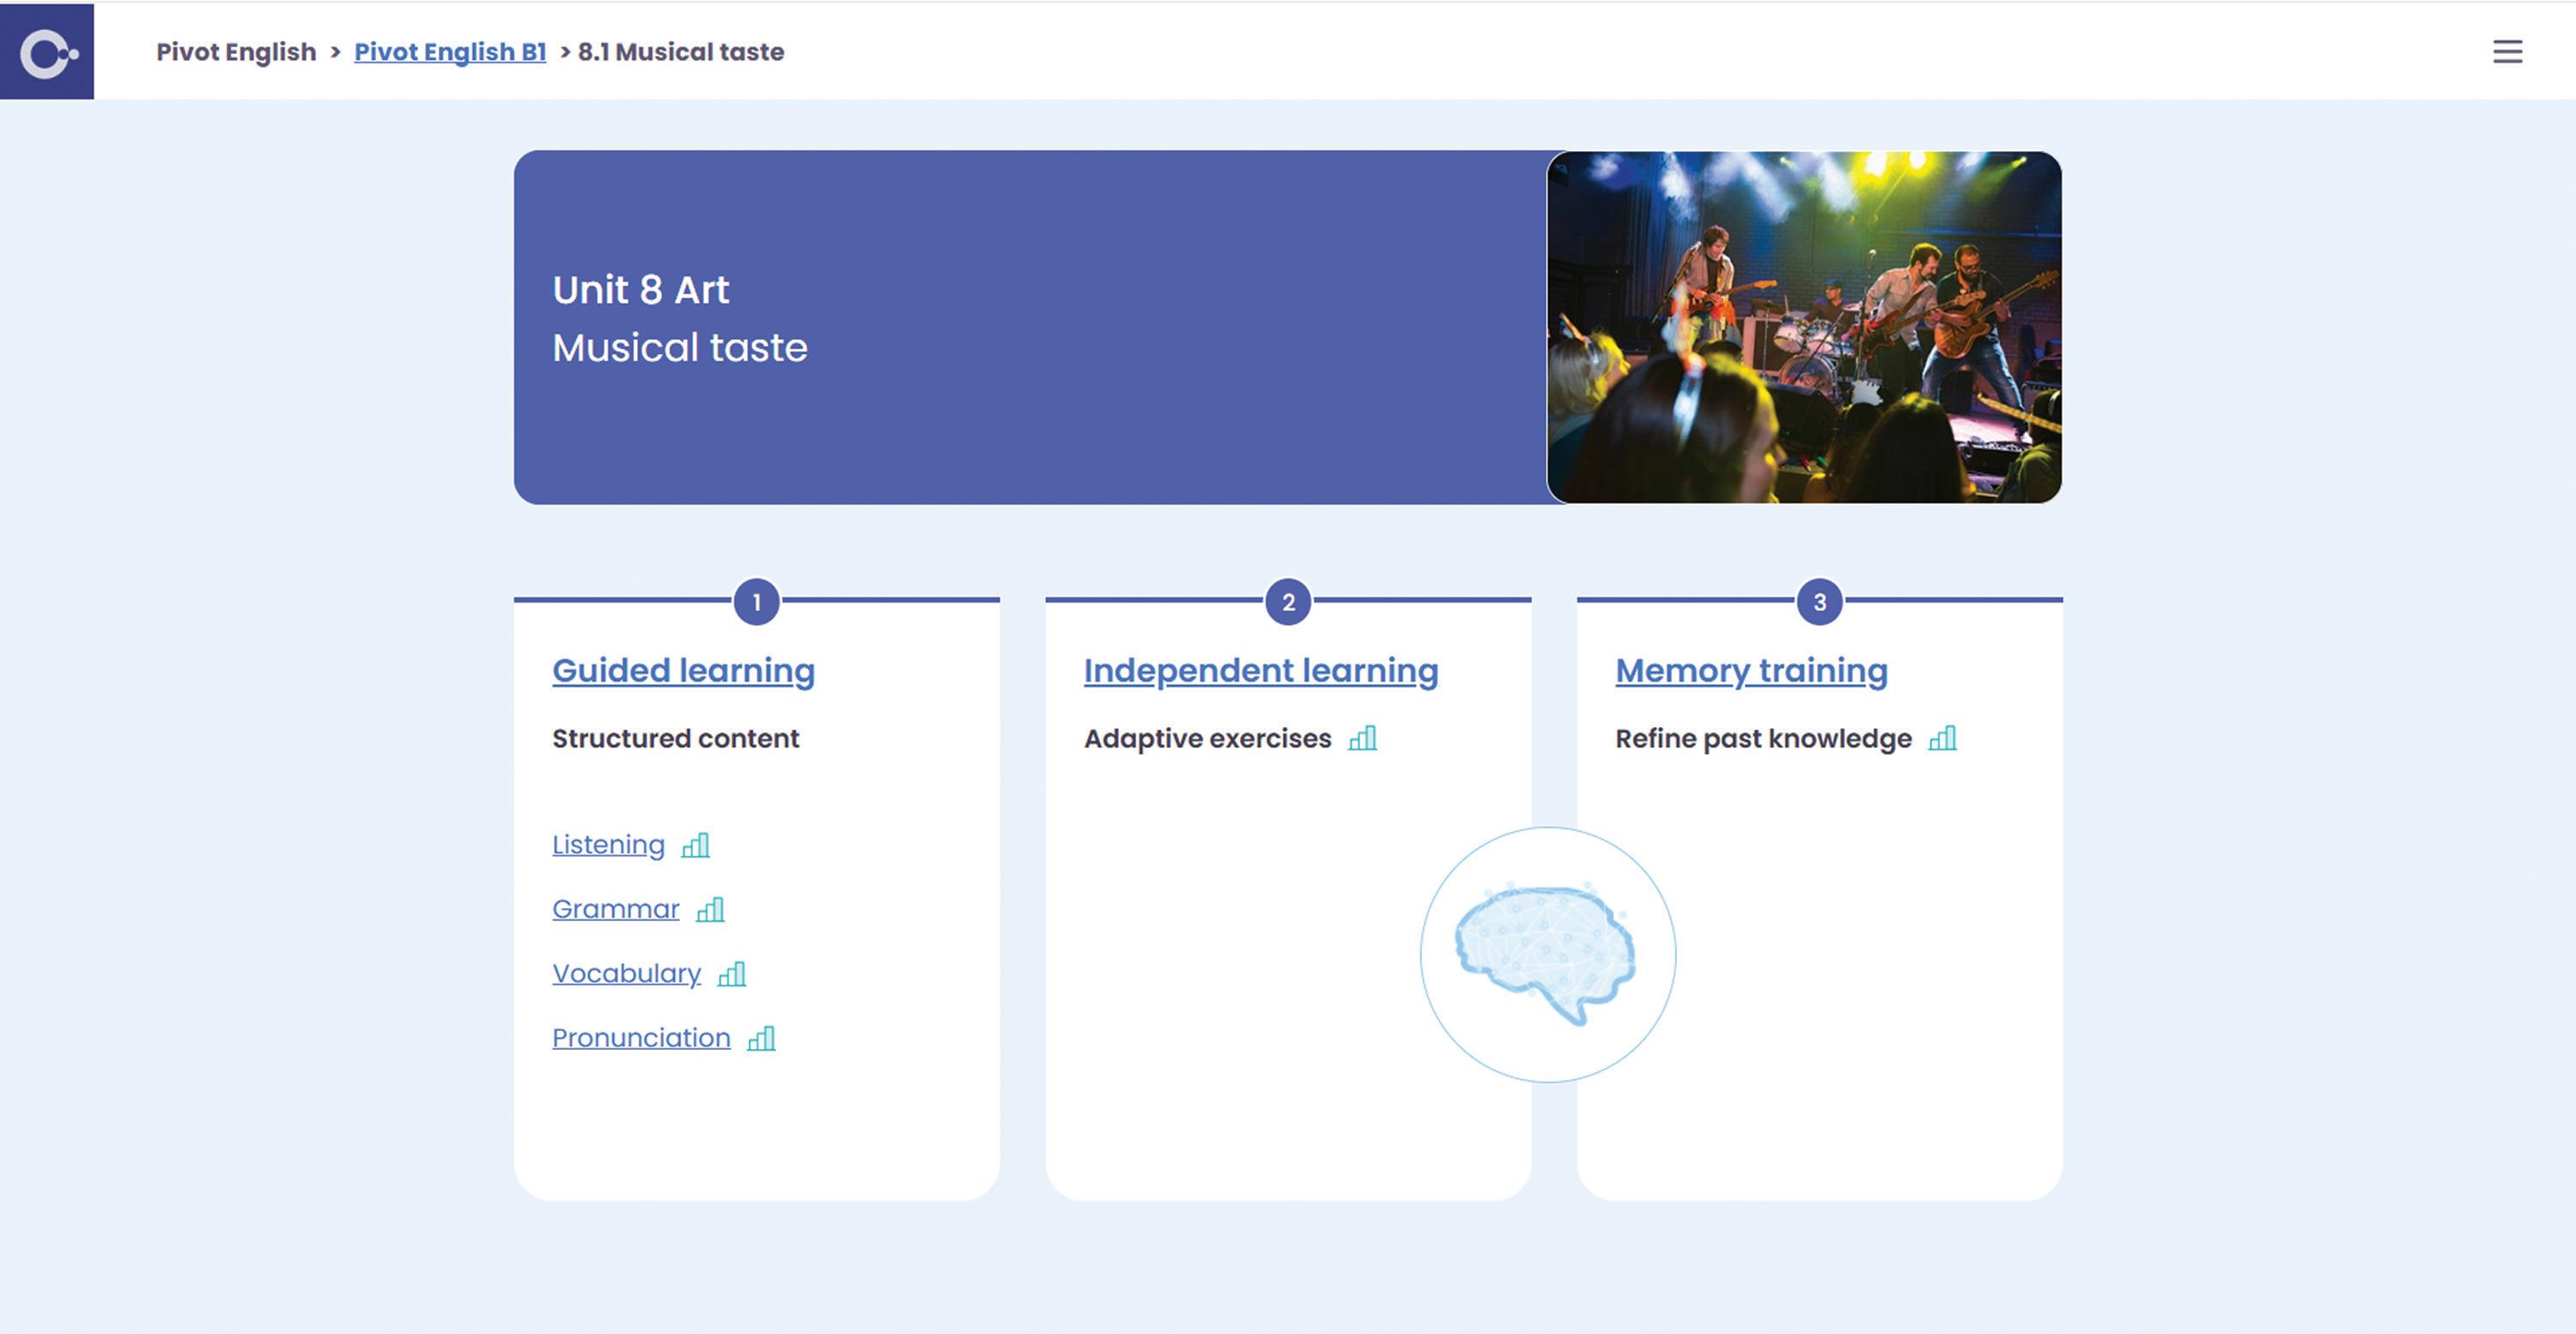
Task: Click bar chart icon next to Grammar
Action: pyautogui.click(x=710, y=910)
